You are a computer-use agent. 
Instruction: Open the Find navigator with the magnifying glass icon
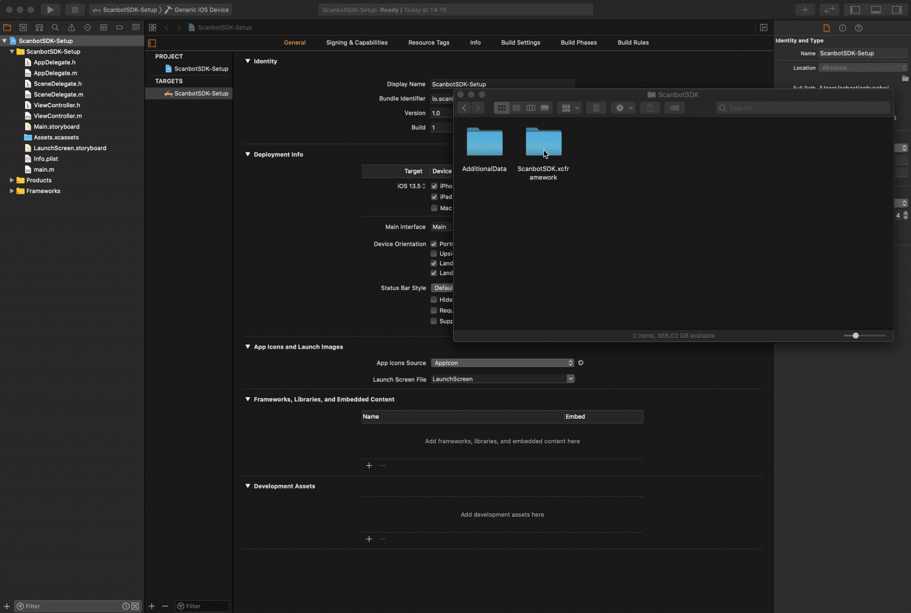tap(55, 27)
